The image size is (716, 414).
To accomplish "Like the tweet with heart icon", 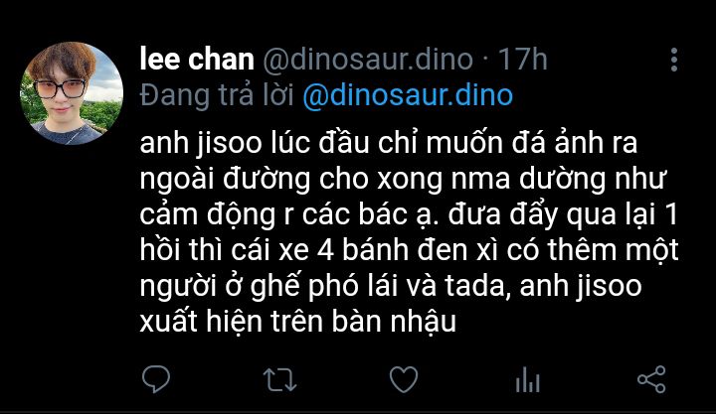I will [x=404, y=379].
